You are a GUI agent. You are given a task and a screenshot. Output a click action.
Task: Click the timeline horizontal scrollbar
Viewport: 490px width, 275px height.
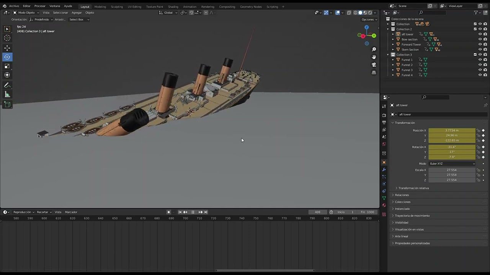click(265, 270)
